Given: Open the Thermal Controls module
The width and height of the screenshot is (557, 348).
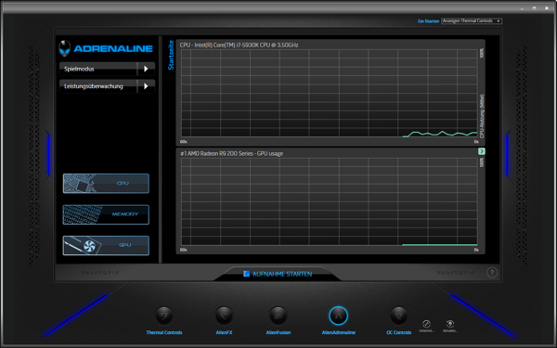Looking at the screenshot, I should (x=163, y=316).
